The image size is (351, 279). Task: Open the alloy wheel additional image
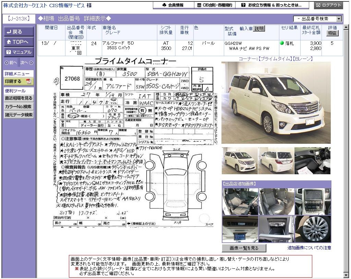pos(313,229)
